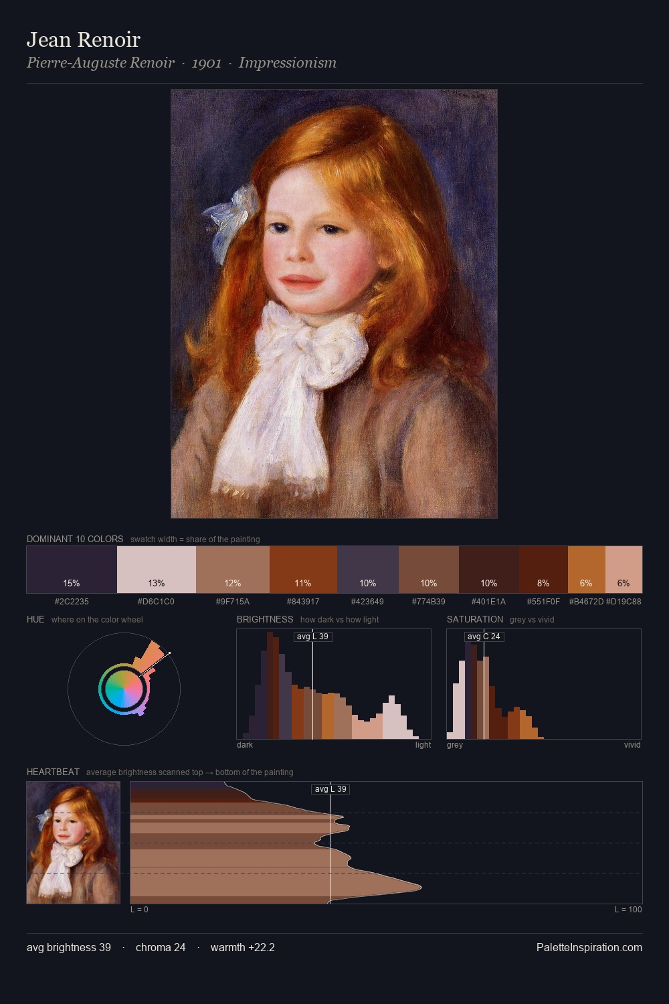The image size is (669, 1004).
Task: Click the hex code '#D6C1C0' text
Action: point(156,602)
